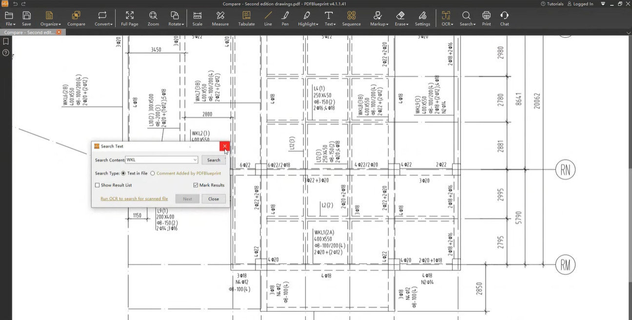Screen dimensions: 632x320
Task: Click the Search Content text field
Action: tap(158, 160)
